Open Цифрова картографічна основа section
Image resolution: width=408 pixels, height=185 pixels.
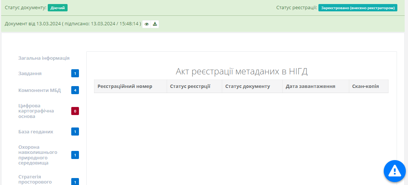36,111
